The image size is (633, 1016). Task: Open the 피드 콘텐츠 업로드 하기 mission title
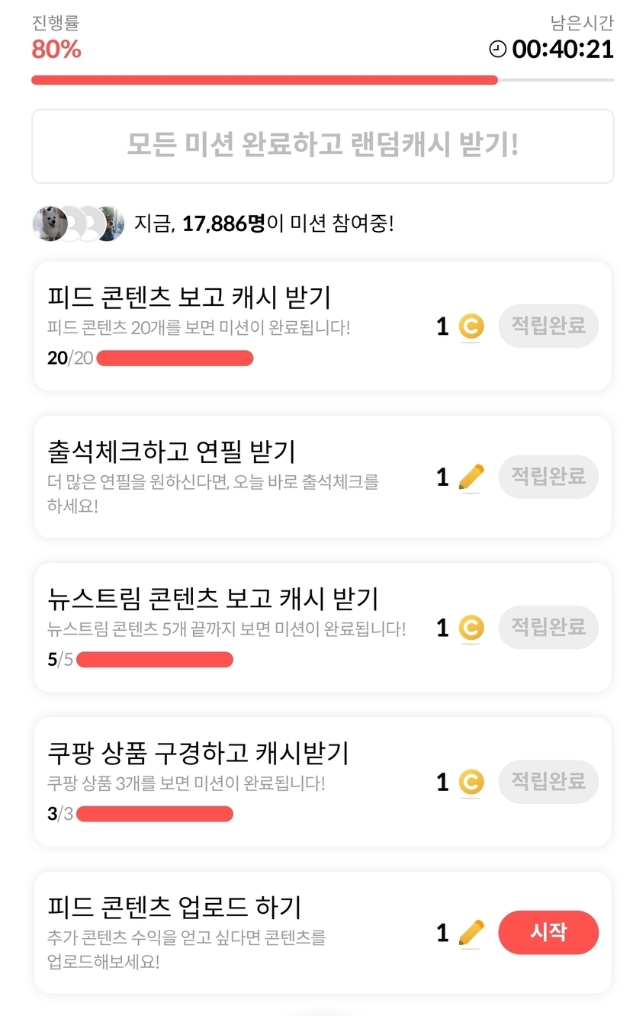(174, 908)
